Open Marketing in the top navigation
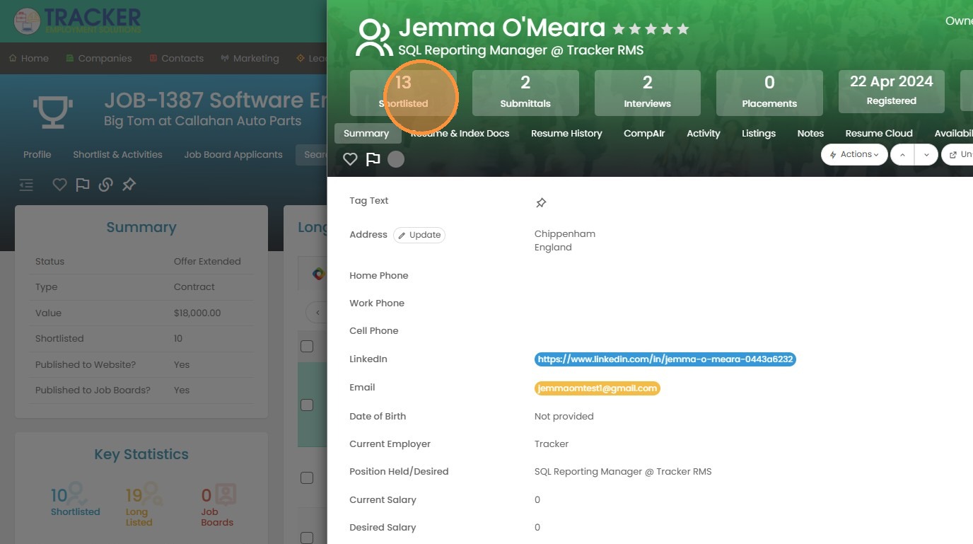The image size is (973, 544). pos(250,58)
